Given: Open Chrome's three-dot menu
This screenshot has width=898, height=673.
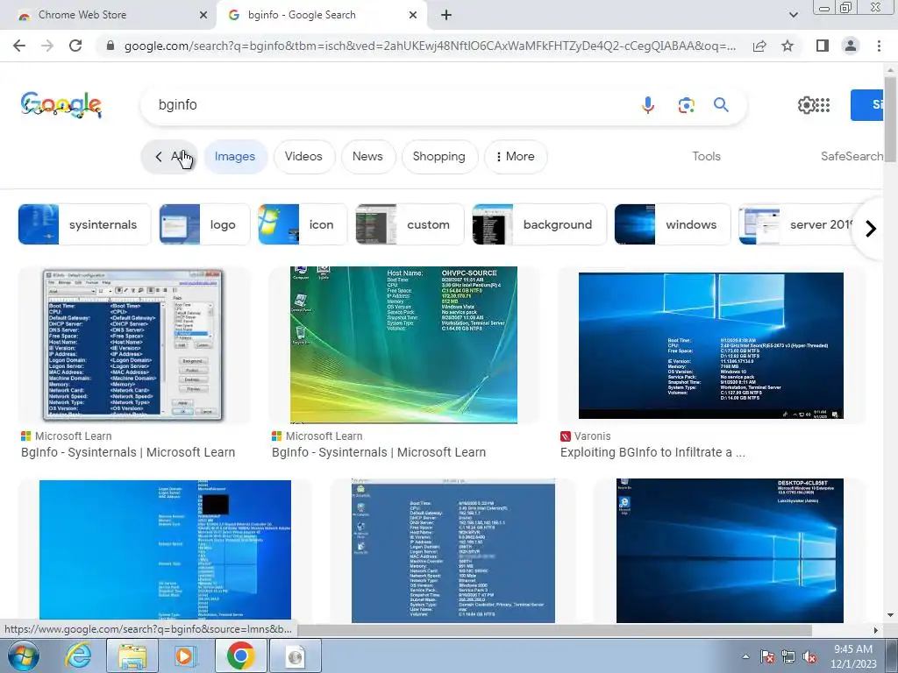Looking at the screenshot, I should coord(879,46).
